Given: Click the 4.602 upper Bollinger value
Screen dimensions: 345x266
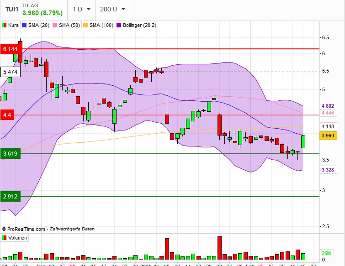Looking at the screenshot, I should pyautogui.click(x=328, y=106).
